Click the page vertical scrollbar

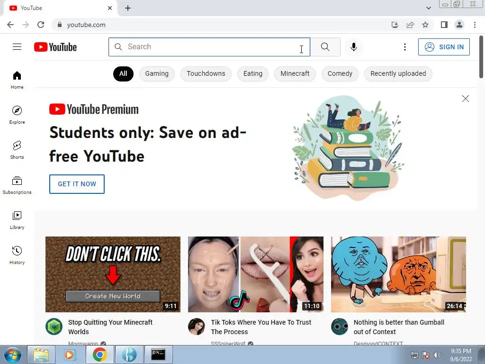(481, 57)
